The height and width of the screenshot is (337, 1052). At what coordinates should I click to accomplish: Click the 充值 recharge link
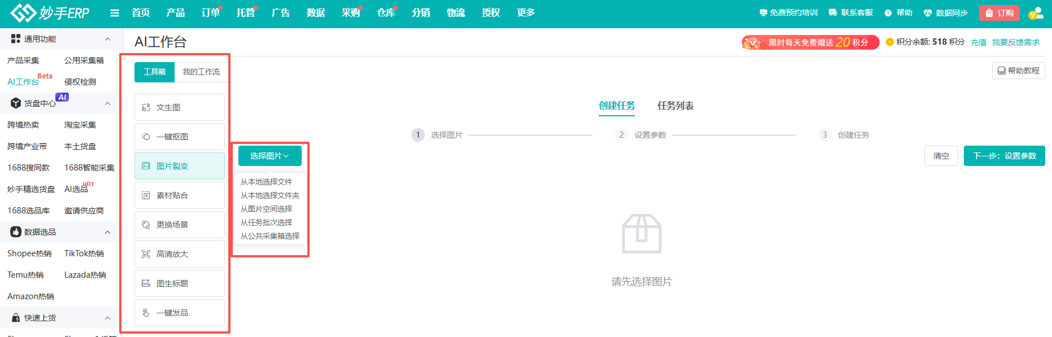tap(978, 42)
